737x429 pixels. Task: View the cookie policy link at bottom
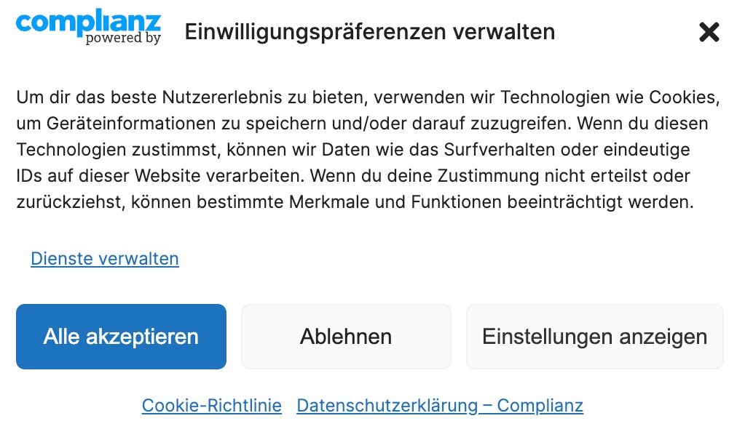211,406
